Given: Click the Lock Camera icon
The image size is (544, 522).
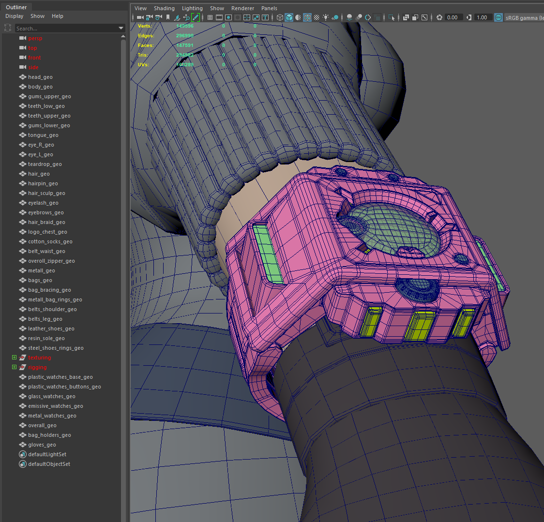Looking at the screenshot, I should click(149, 17).
